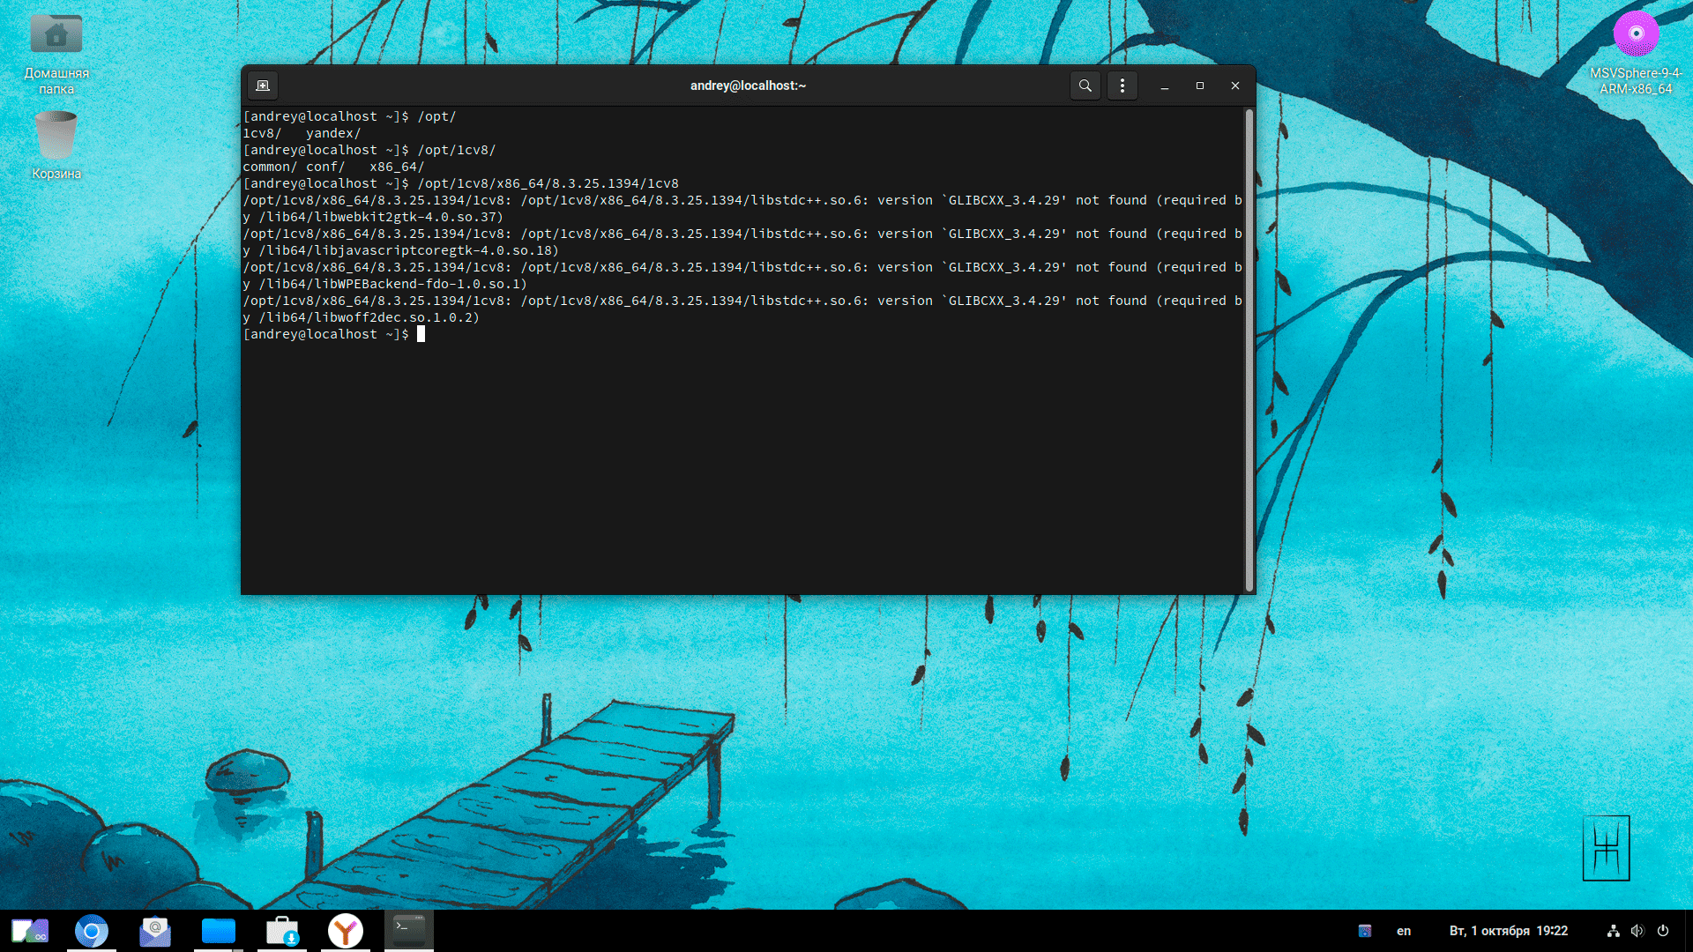Click the command '/opt/1cv8/x86_64/8.3.25.1394/1cv8' line
The image size is (1693, 952).
point(548,183)
